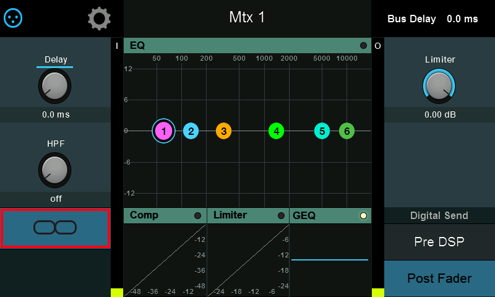This screenshot has height=297, width=495.
Task: Click the Bus Delay 0.0 ms value
Action: click(462, 19)
